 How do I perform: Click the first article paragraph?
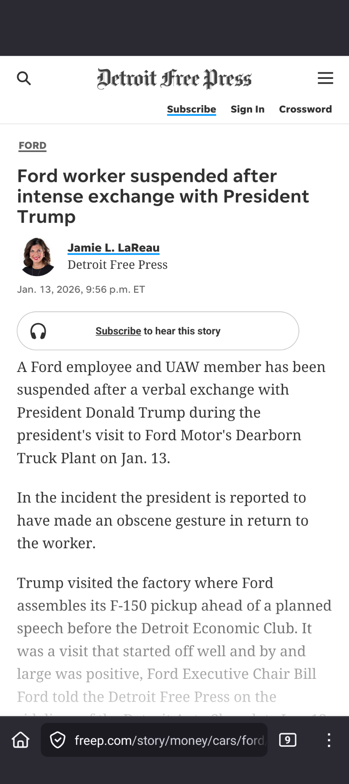click(171, 412)
